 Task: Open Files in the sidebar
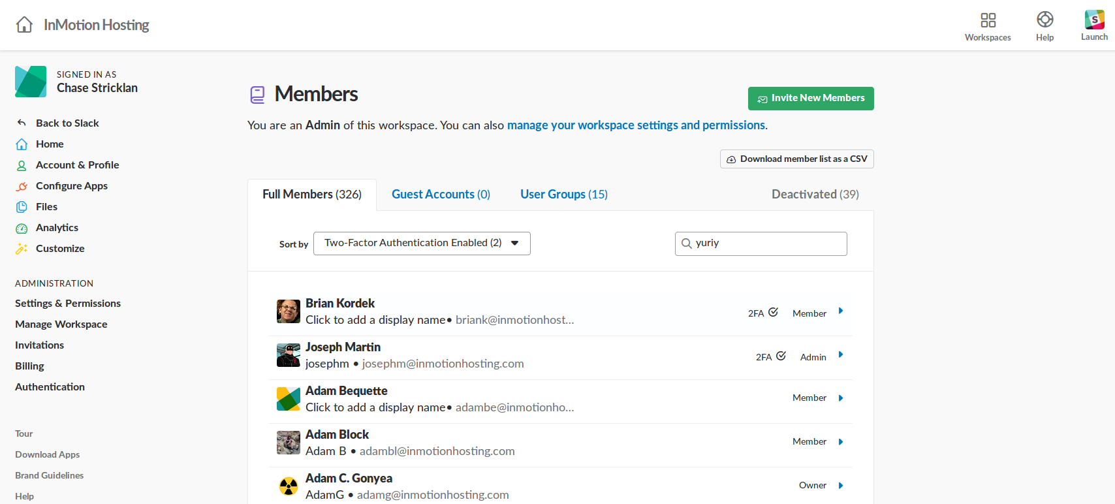[46, 207]
